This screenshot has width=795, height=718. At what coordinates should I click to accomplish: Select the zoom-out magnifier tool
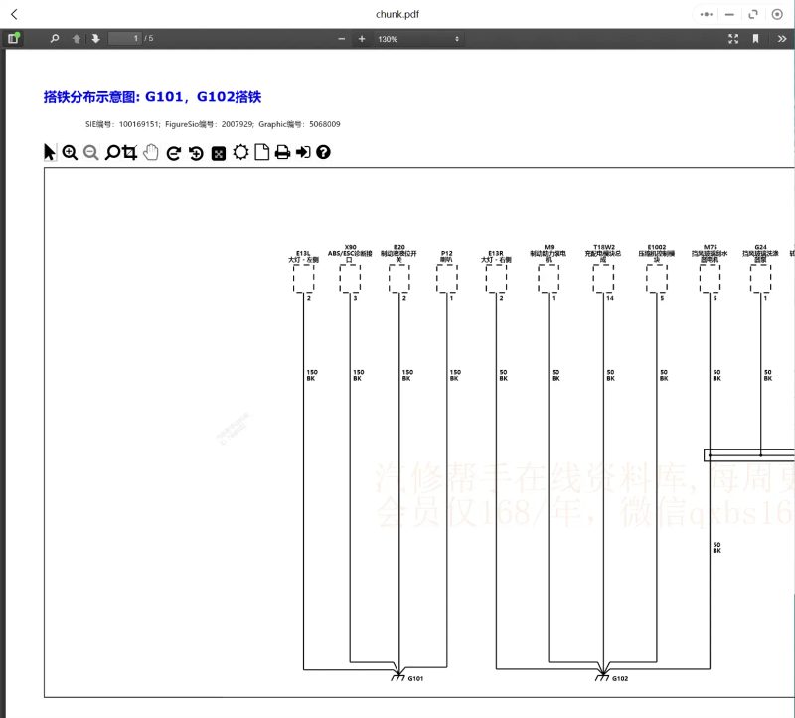(90, 151)
